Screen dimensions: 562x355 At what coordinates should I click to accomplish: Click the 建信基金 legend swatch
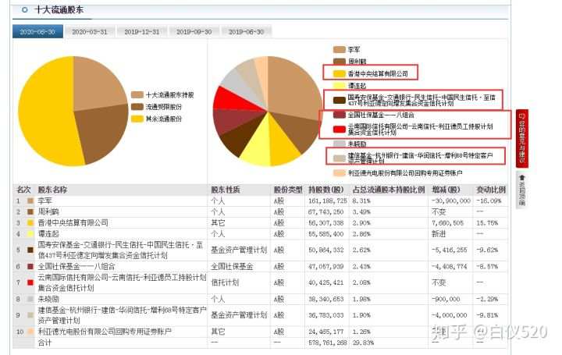[x=339, y=158]
